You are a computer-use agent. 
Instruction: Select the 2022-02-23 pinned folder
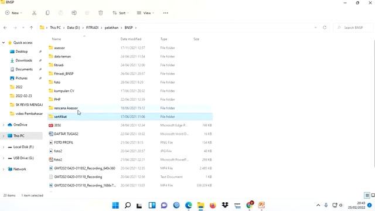pyautogui.click(x=23, y=96)
